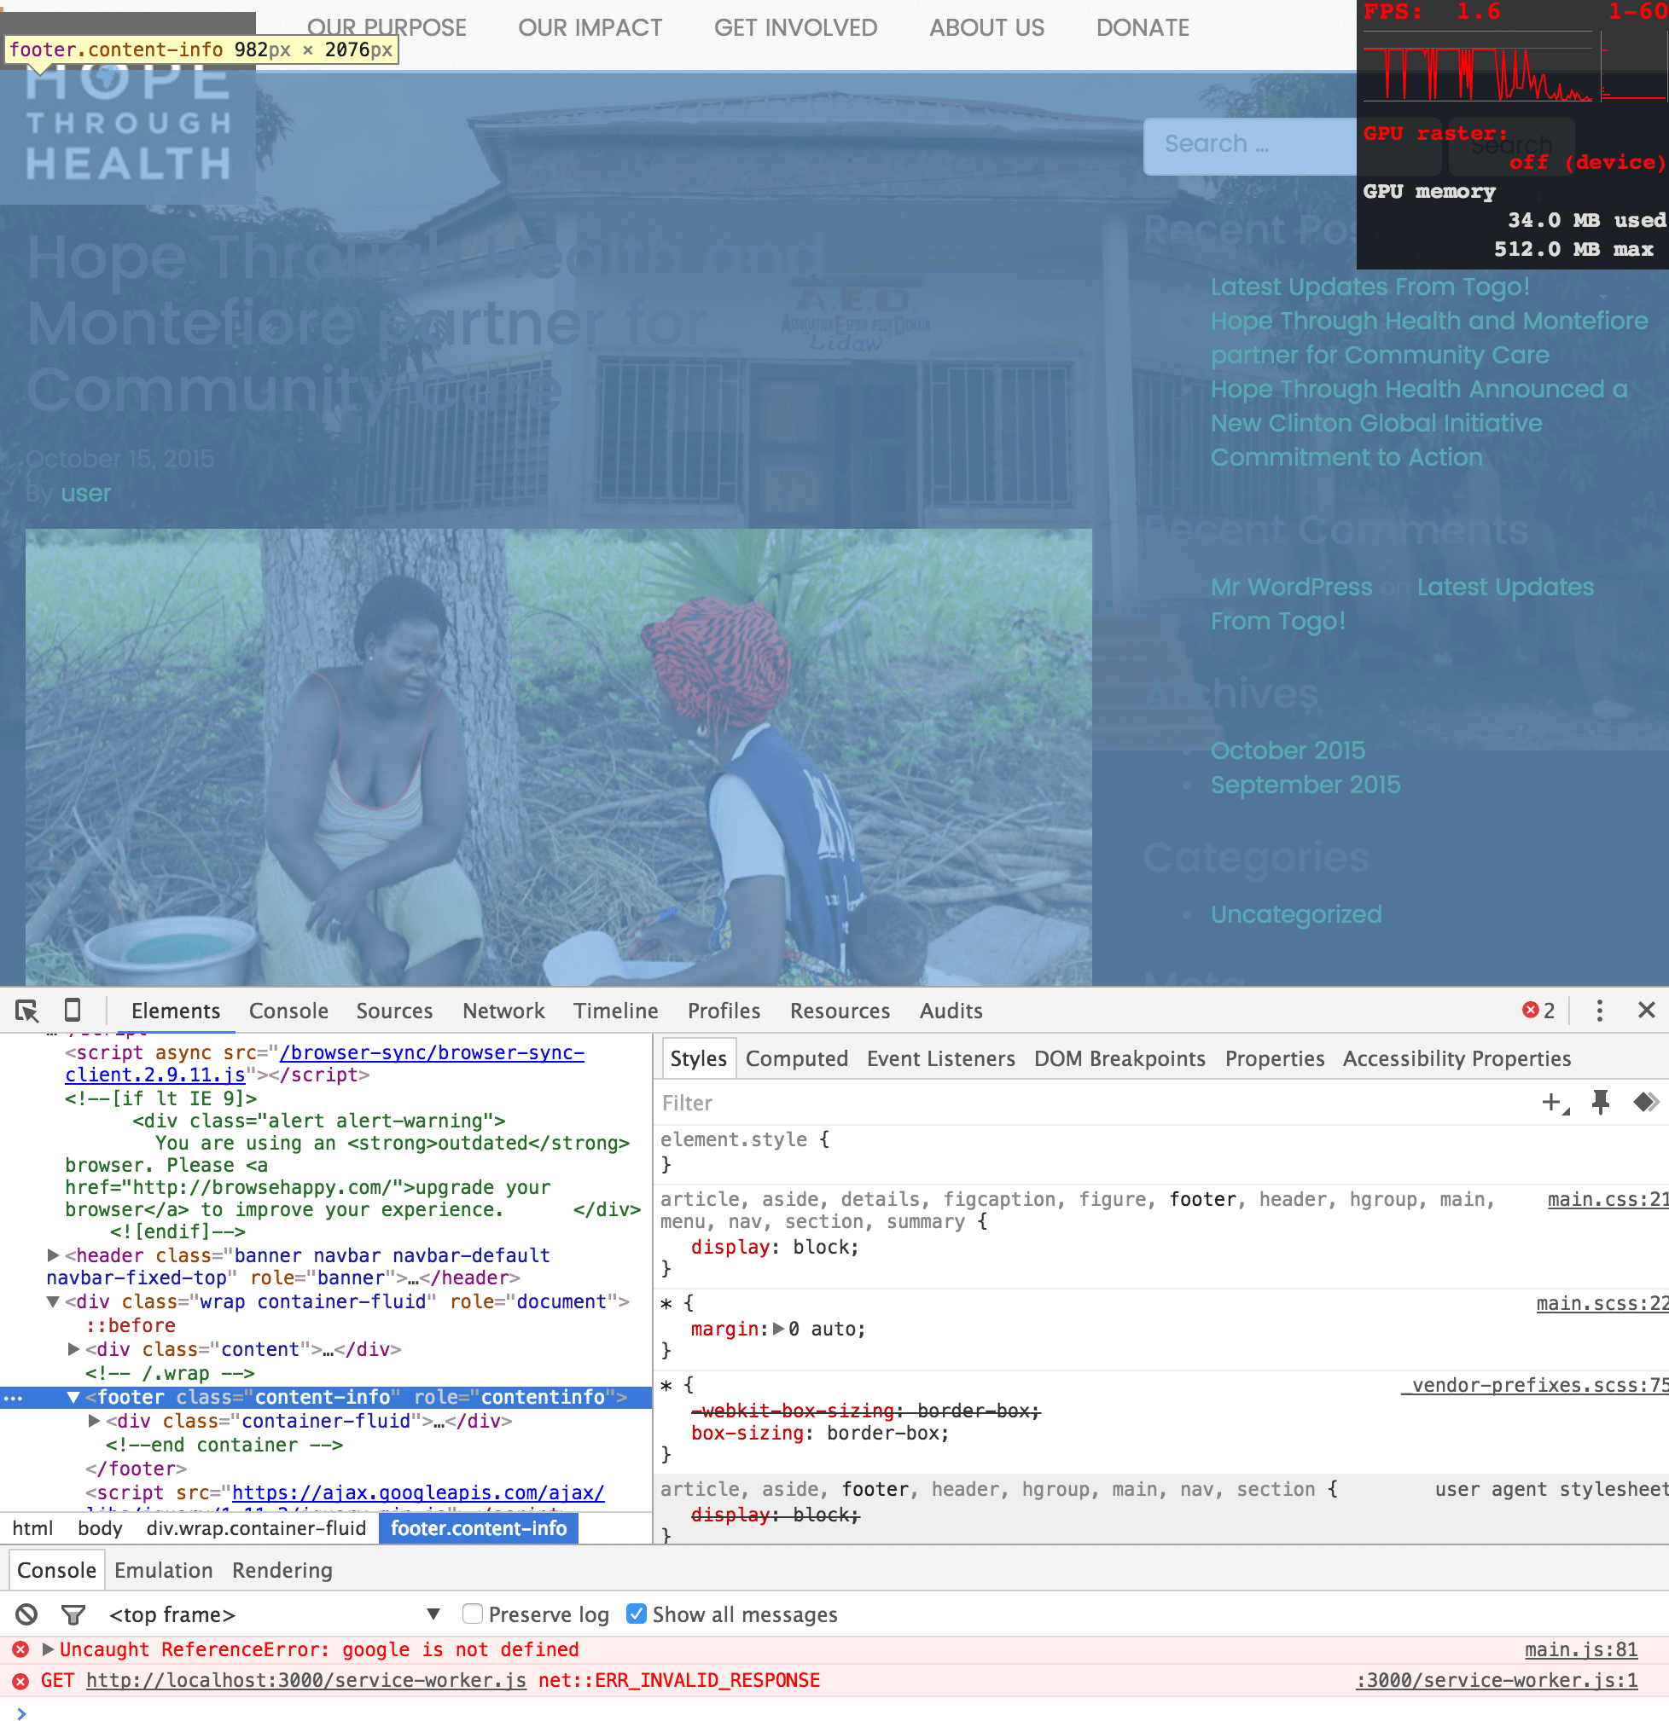Screen dimensions: 1669x1721
Task: Collapse the footer content-info node
Action: [73, 1398]
